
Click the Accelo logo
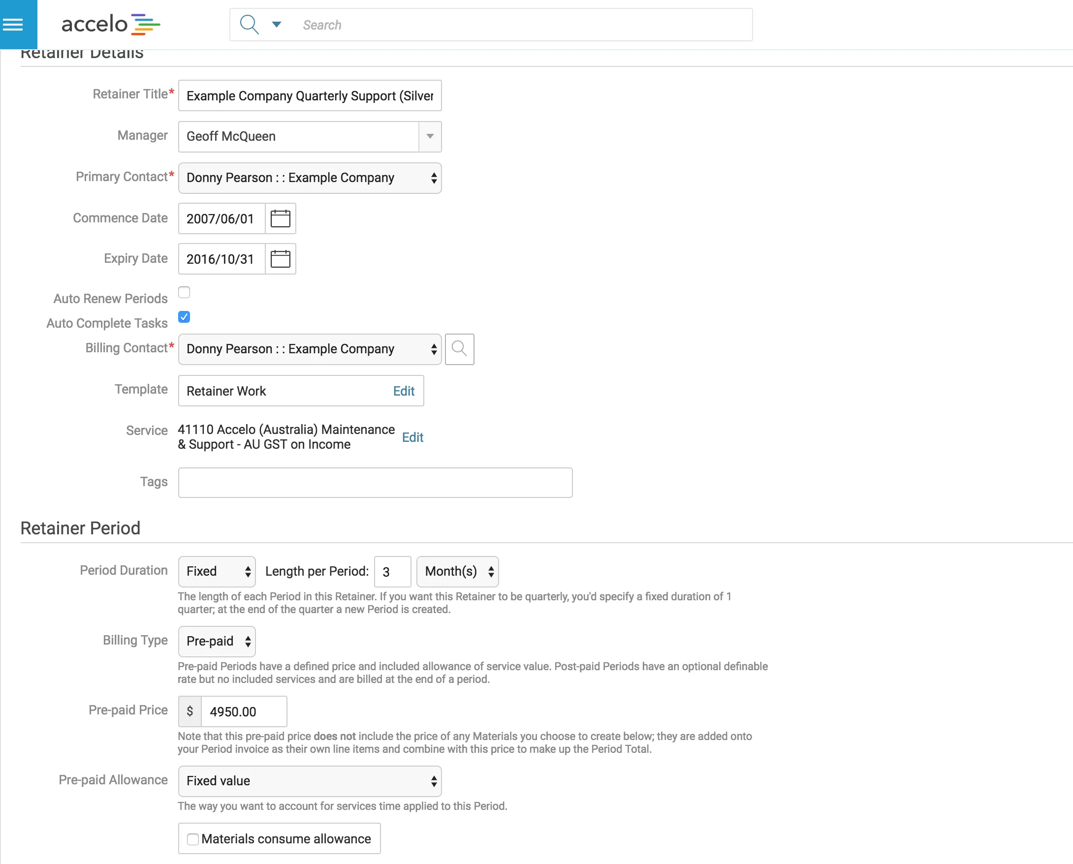111,25
